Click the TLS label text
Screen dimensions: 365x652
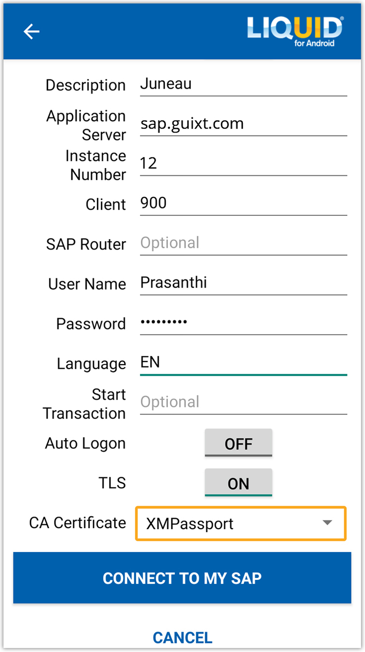(112, 483)
